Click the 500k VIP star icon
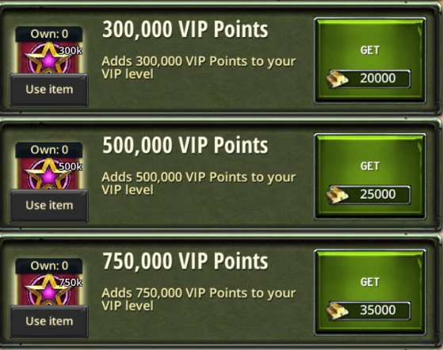 tap(49, 173)
